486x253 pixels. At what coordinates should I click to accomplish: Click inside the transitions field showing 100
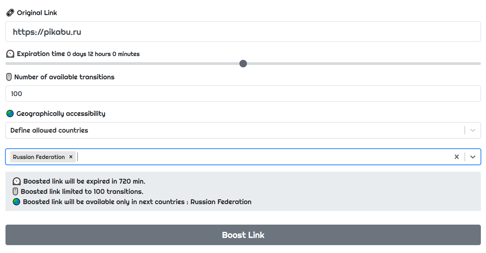(x=137, y=93)
